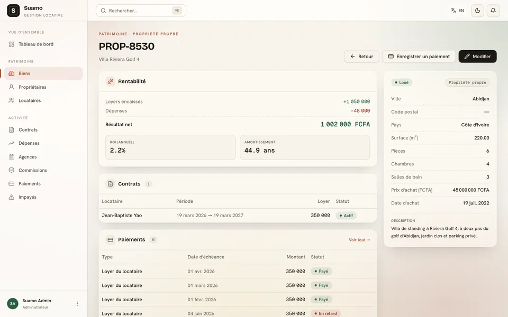Open Dépenses from the sidebar
This screenshot has width=508, height=317.
tap(43, 143)
